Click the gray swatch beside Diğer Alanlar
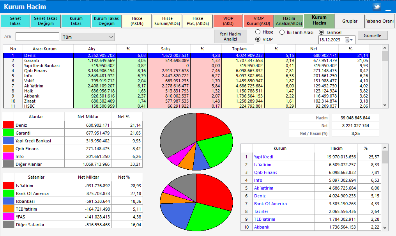The height and width of the screenshot is (236, 396). (8, 164)
